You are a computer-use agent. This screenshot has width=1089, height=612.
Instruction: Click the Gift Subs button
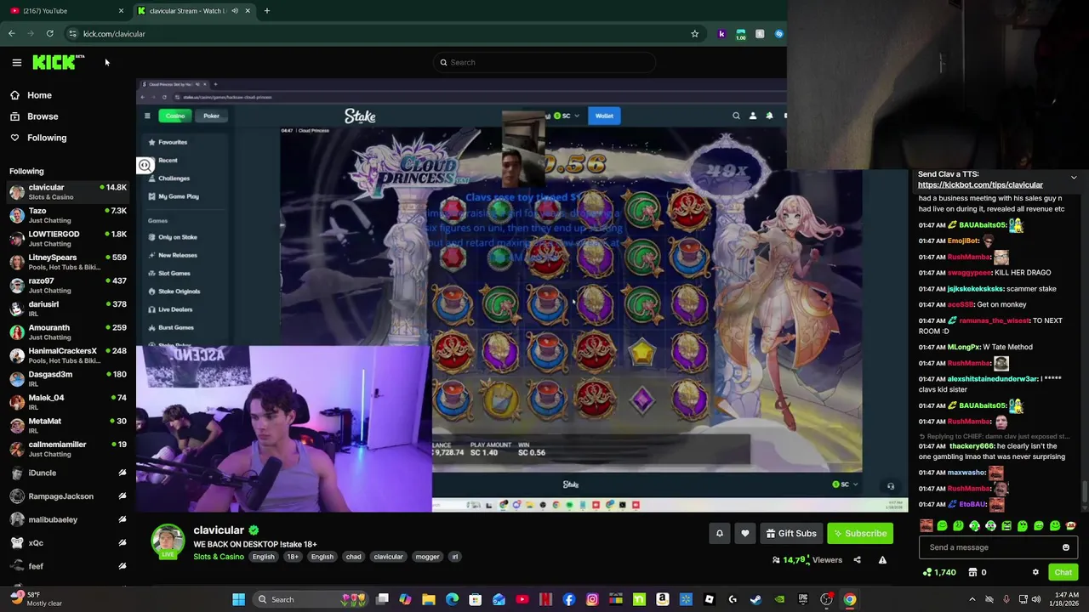point(791,533)
